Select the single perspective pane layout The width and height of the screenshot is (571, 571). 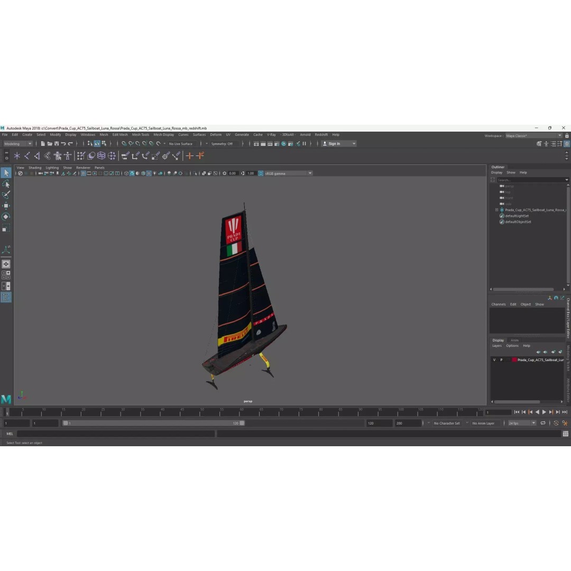[6, 264]
